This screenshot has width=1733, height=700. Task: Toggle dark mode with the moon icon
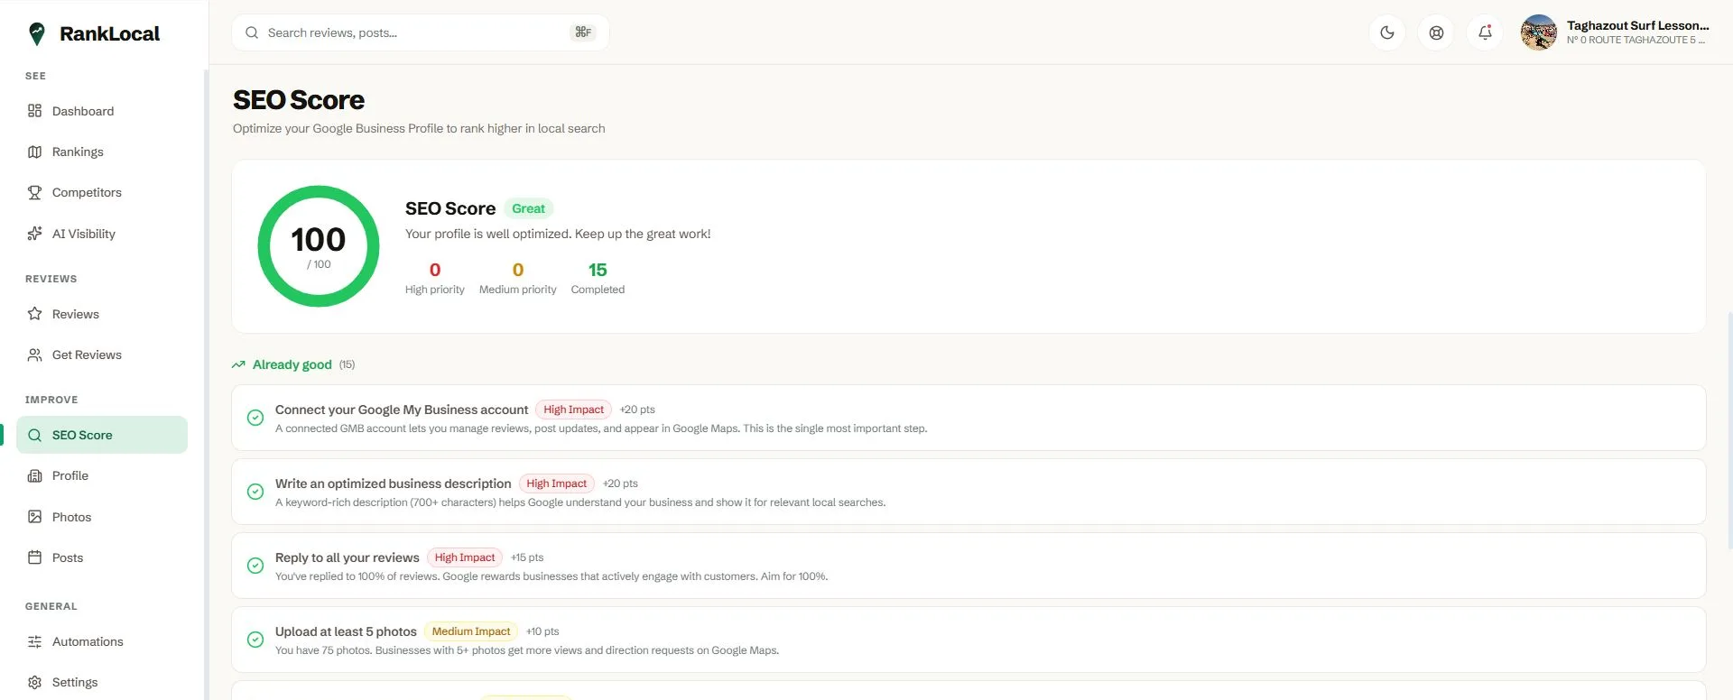click(1387, 32)
